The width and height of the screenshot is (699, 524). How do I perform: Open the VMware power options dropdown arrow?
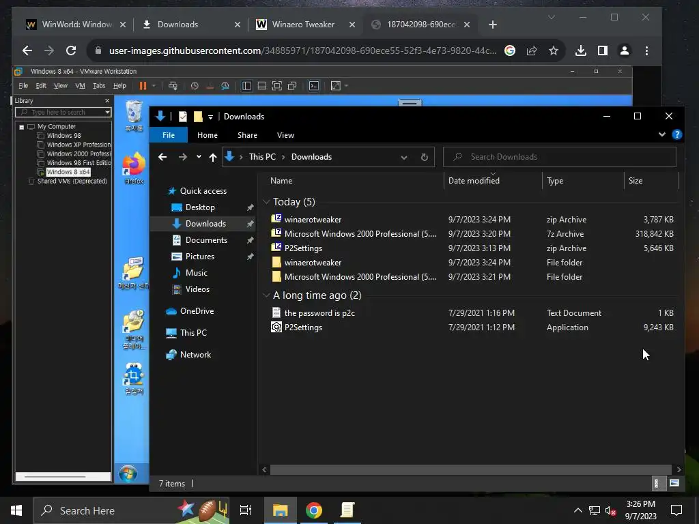[154, 85]
